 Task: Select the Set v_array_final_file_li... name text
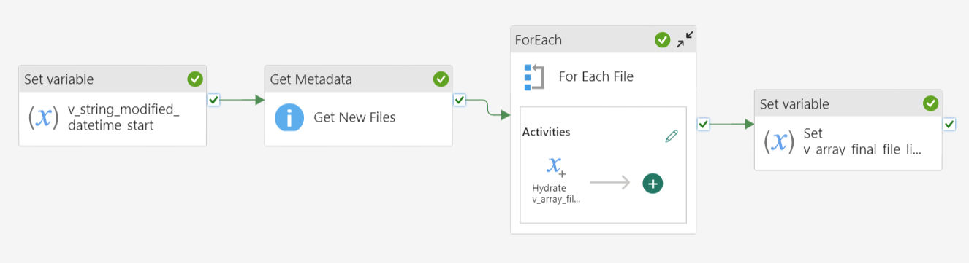862,141
